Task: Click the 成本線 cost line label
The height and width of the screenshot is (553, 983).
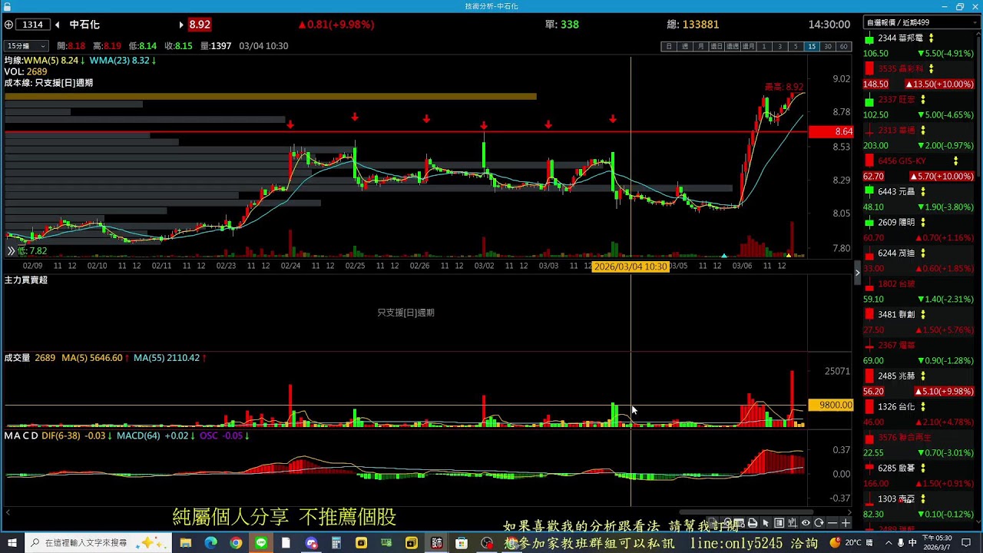Action: point(48,83)
